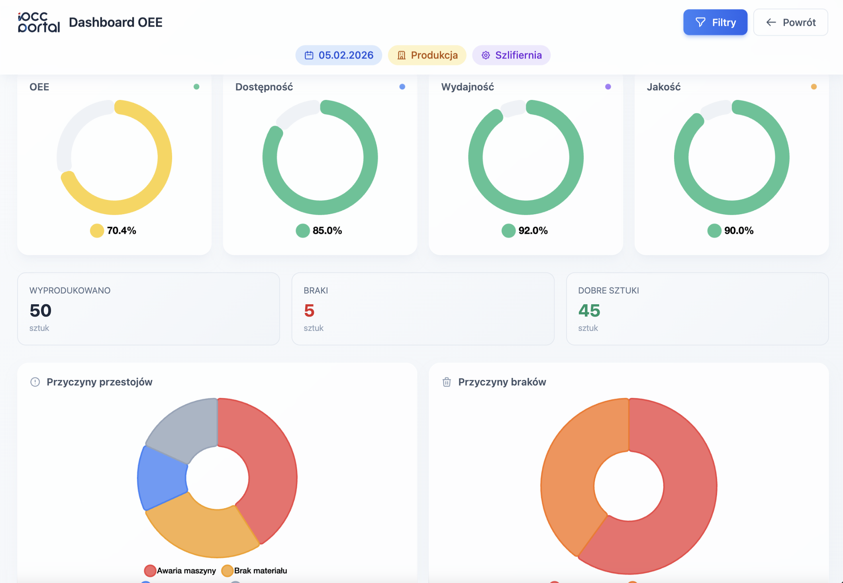The width and height of the screenshot is (843, 583).
Task: Click the funnel icon in Filtry button
Action: coord(700,22)
